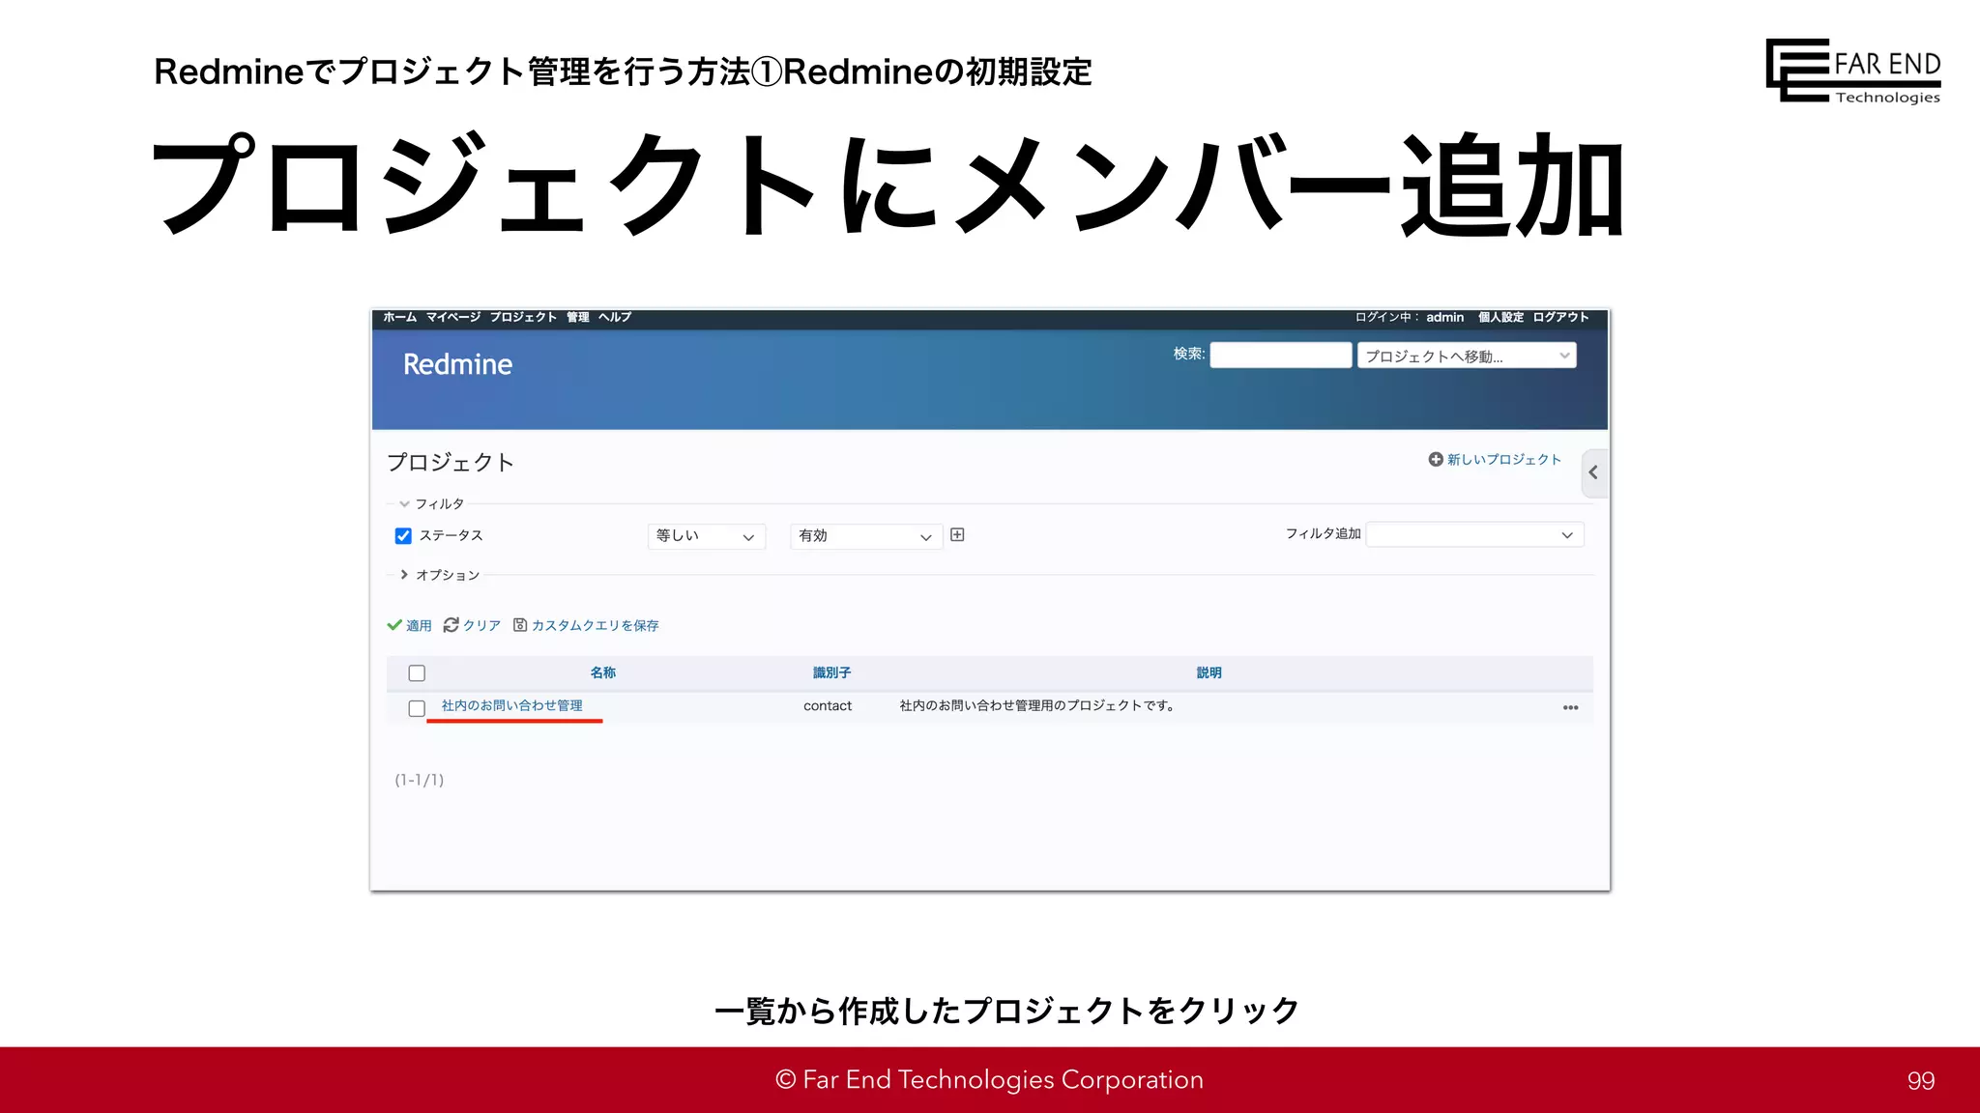Open the プロジェクトへ移動 dropdown
Screen dimensions: 1980x1113
(1467, 356)
